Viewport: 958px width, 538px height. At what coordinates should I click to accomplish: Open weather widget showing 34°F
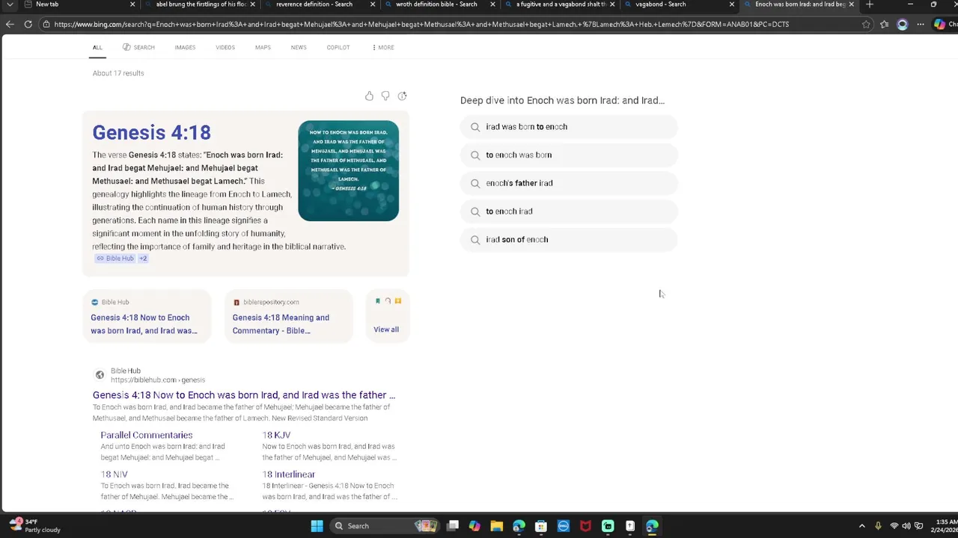click(33, 526)
